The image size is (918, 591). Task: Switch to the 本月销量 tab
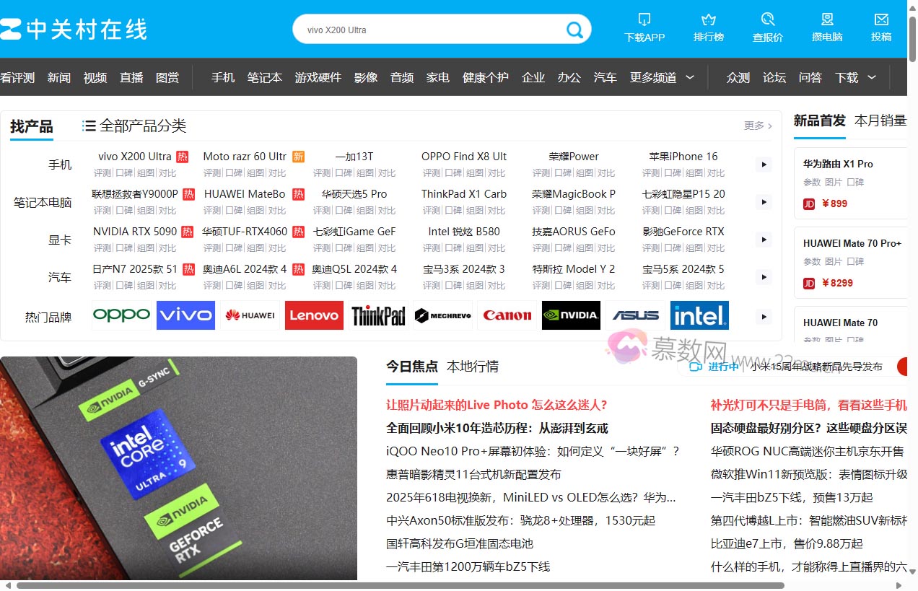(x=880, y=121)
